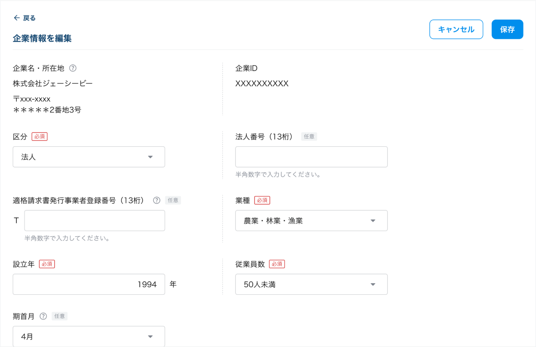Click the registration number field after T
Viewport: 536px width, 347px height.
click(95, 221)
